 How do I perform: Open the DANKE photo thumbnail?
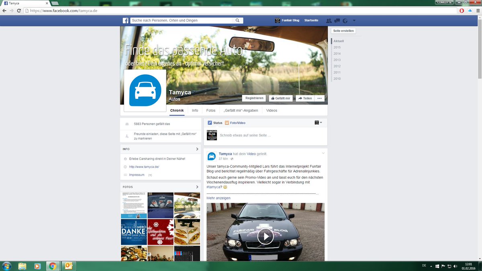134,232
